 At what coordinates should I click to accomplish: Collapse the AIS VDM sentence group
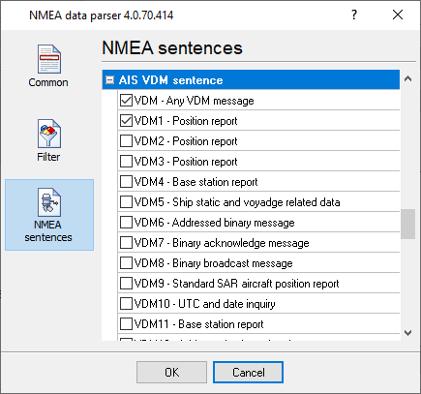[x=110, y=80]
